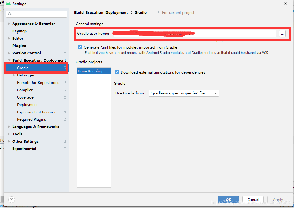
Task: Click the Android icon in the Settings title bar
Action: 8,4
